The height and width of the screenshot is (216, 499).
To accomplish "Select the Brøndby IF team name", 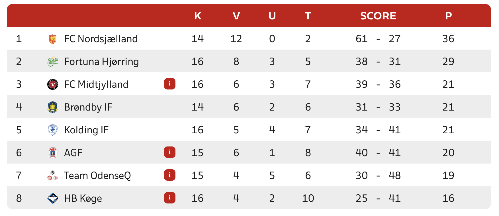I will pyautogui.click(x=88, y=107).
